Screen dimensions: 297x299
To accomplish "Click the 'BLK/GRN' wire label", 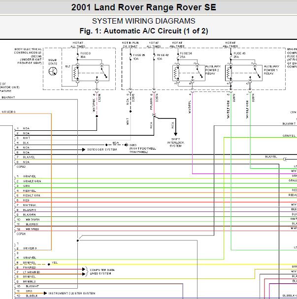I will point(29,214).
